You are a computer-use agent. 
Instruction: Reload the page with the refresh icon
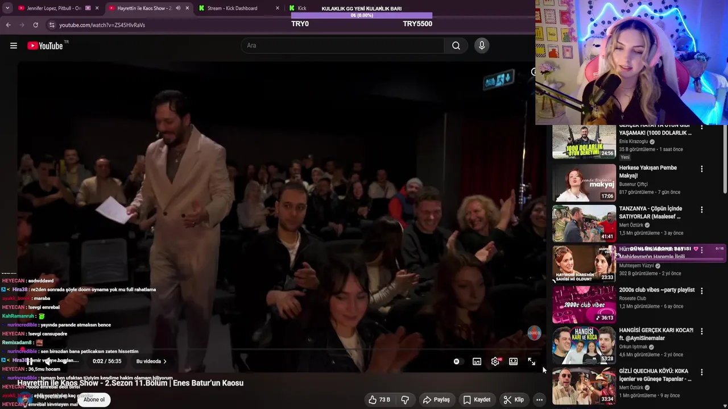[x=35, y=25]
